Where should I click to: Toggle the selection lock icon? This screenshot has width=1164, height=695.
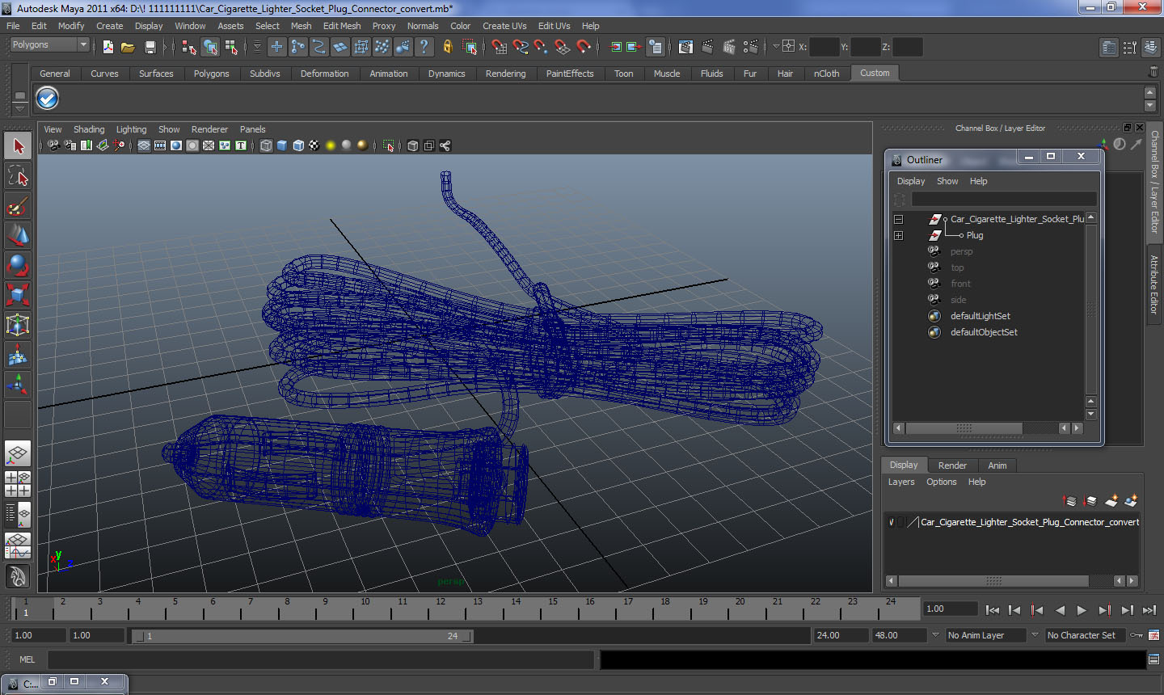(x=447, y=47)
